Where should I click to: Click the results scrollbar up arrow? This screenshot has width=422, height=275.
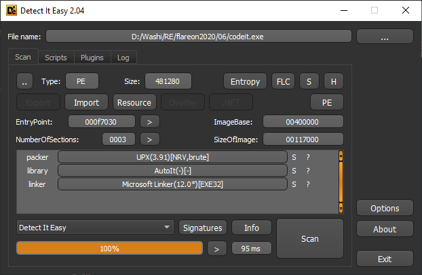tap(341, 156)
